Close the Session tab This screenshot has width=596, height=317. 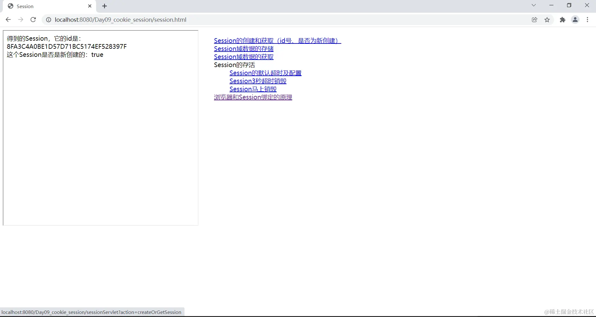point(90,6)
